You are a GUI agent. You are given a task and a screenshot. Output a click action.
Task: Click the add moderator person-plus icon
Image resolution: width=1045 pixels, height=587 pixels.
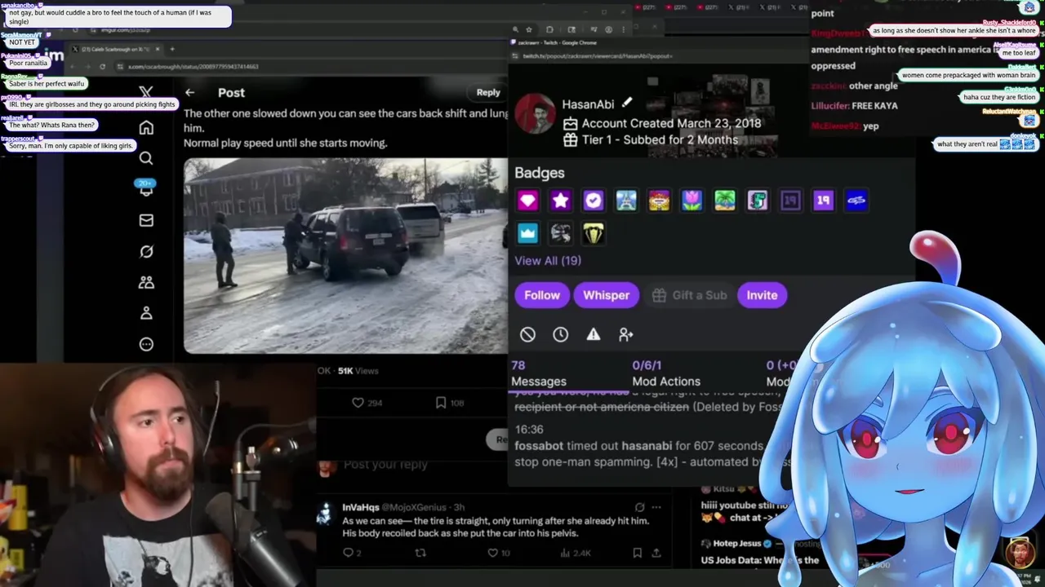click(626, 334)
